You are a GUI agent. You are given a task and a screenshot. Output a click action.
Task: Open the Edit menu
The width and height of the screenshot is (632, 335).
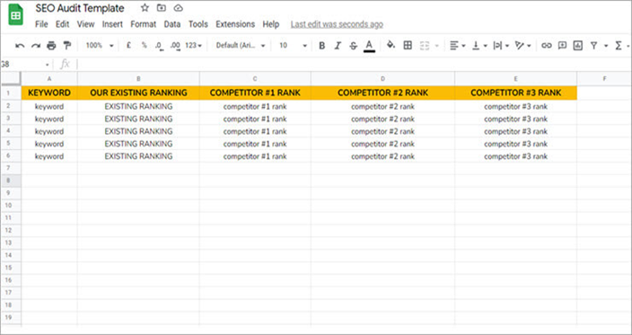(x=63, y=24)
